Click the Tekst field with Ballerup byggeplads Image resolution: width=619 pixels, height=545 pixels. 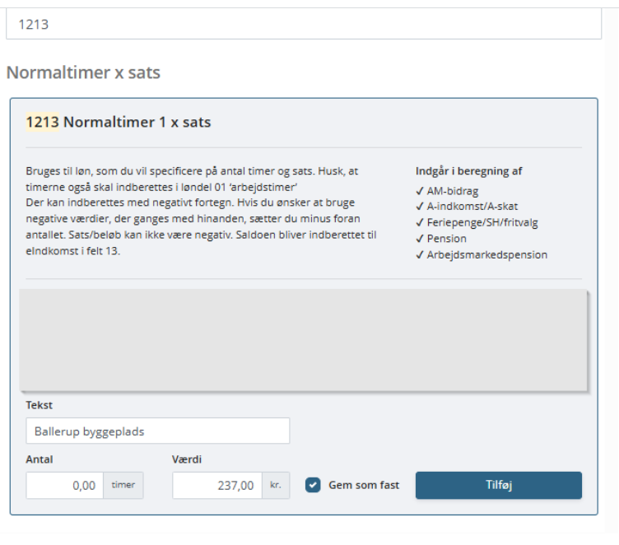(157, 431)
